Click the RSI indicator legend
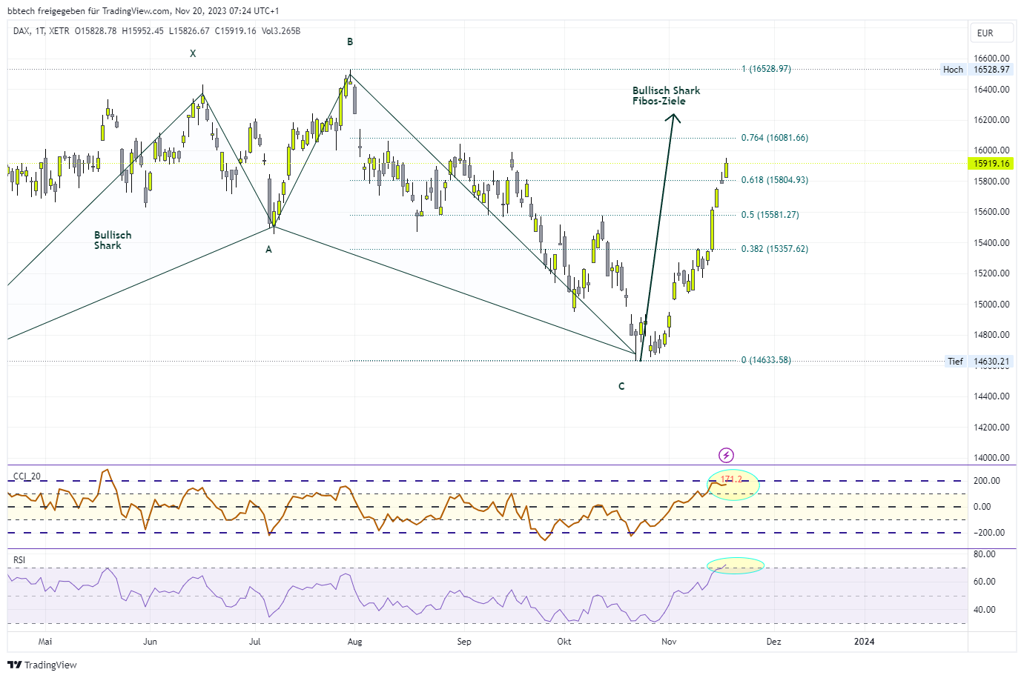The width and height of the screenshot is (1024, 678). click(x=19, y=560)
